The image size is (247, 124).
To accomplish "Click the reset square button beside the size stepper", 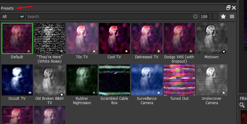I will tap(215, 16).
